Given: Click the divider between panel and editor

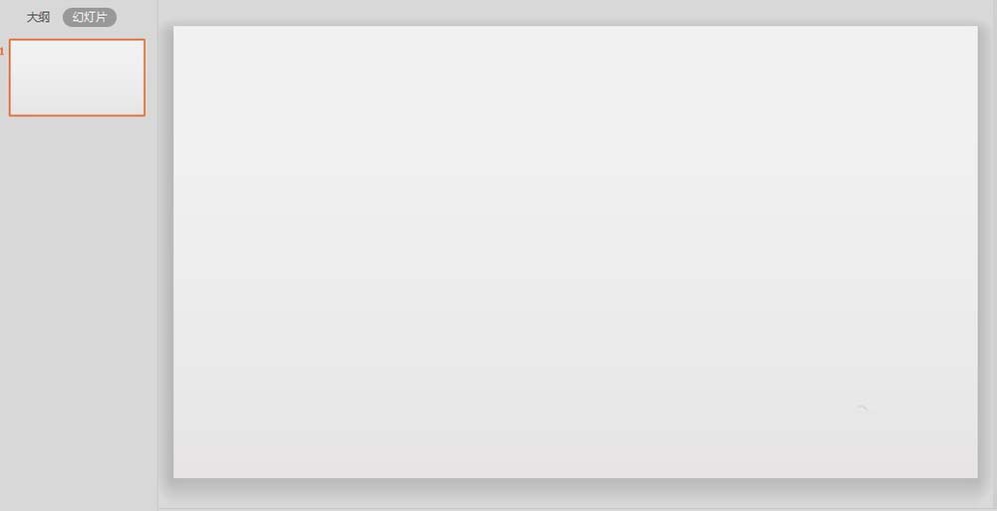Looking at the screenshot, I should [158, 255].
